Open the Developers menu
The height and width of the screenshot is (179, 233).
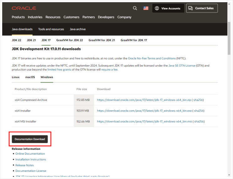tap(106, 17)
